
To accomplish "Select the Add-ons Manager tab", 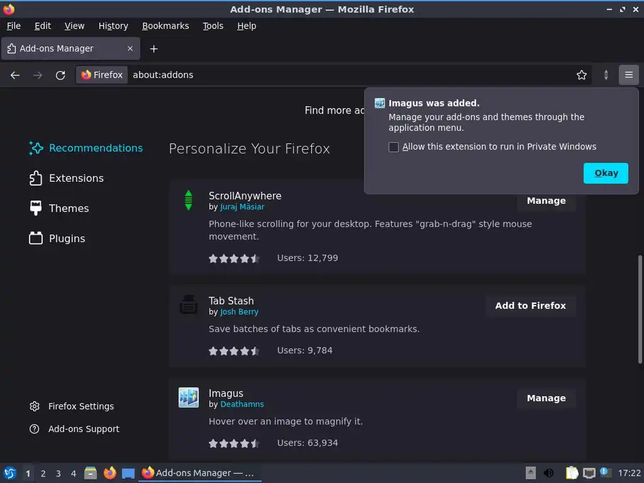I will pyautogui.click(x=70, y=48).
